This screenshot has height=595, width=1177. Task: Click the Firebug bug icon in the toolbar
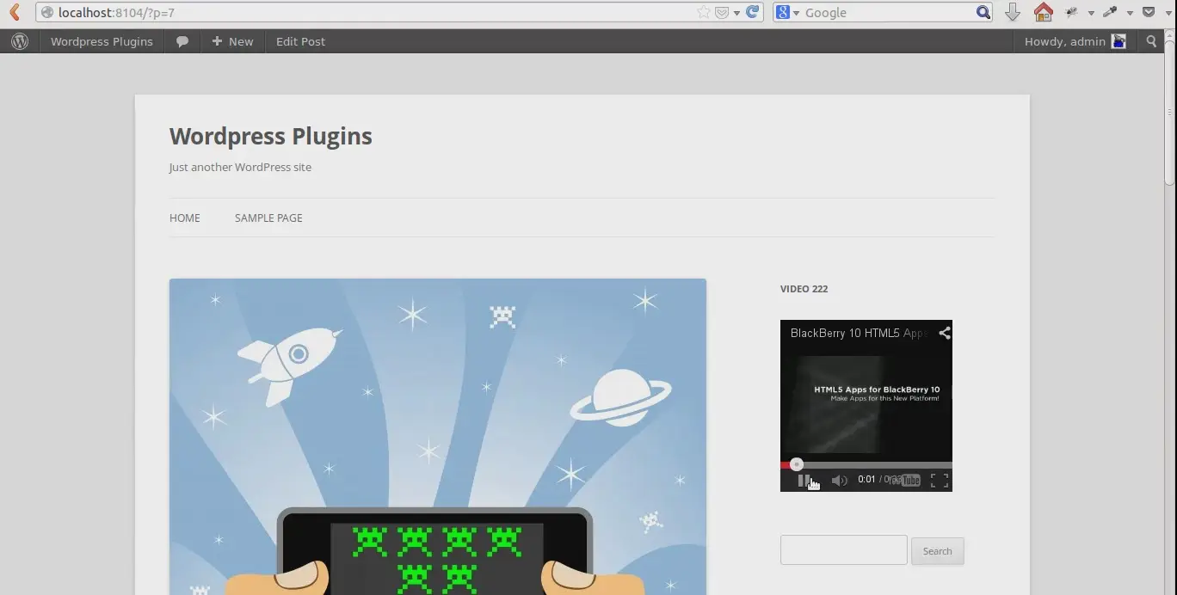[1072, 12]
